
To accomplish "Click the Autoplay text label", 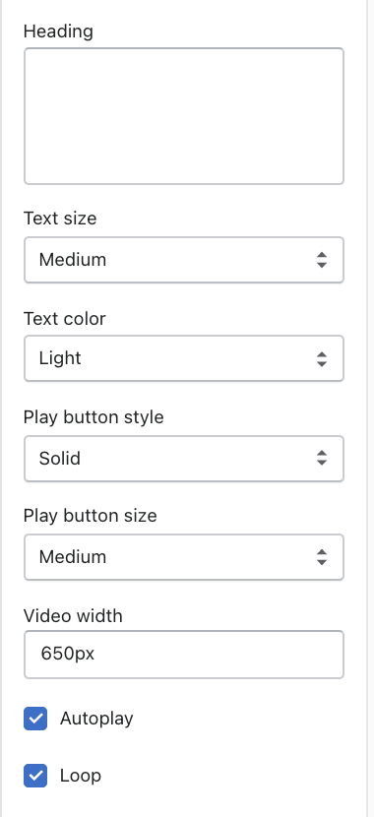I will pyautogui.click(x=96, y=719).
